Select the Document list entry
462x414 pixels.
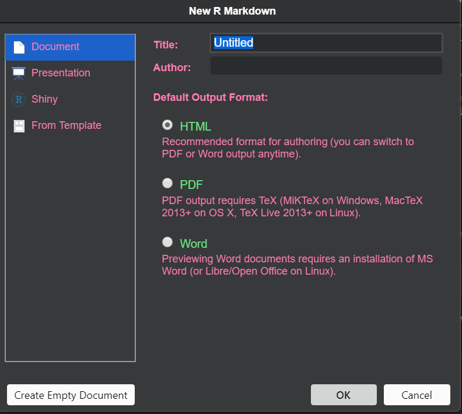[x=70, y=47]
